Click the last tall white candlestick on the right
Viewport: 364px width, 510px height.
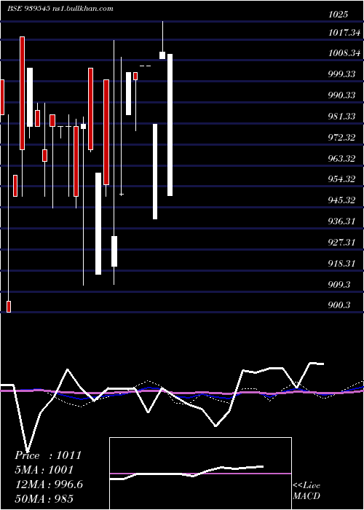(170, 125)
